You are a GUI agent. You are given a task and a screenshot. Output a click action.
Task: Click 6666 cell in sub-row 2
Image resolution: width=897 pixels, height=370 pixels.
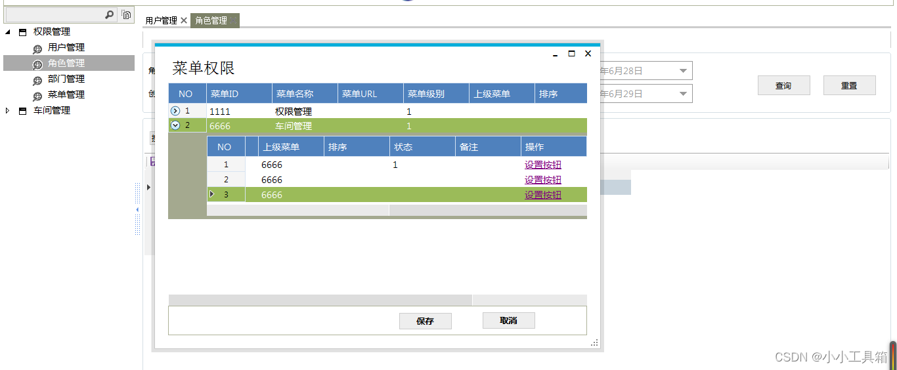pyautogui.click(x=291, y=180)
